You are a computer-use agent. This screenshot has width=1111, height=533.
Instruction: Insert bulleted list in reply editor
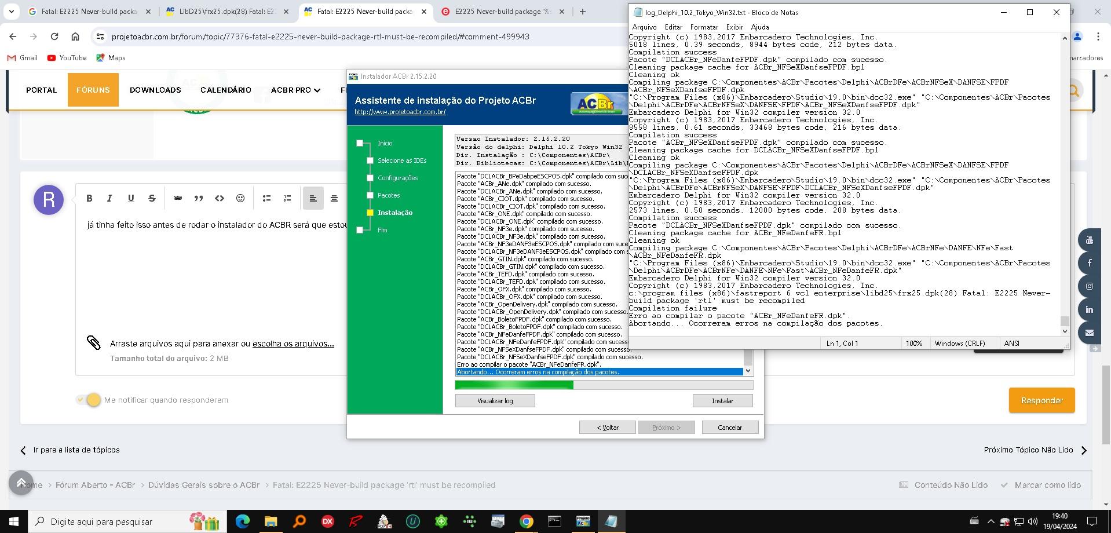266,198
